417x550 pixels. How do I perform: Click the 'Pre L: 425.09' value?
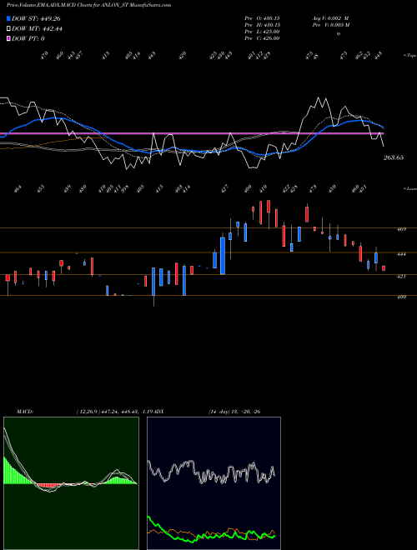262,32
